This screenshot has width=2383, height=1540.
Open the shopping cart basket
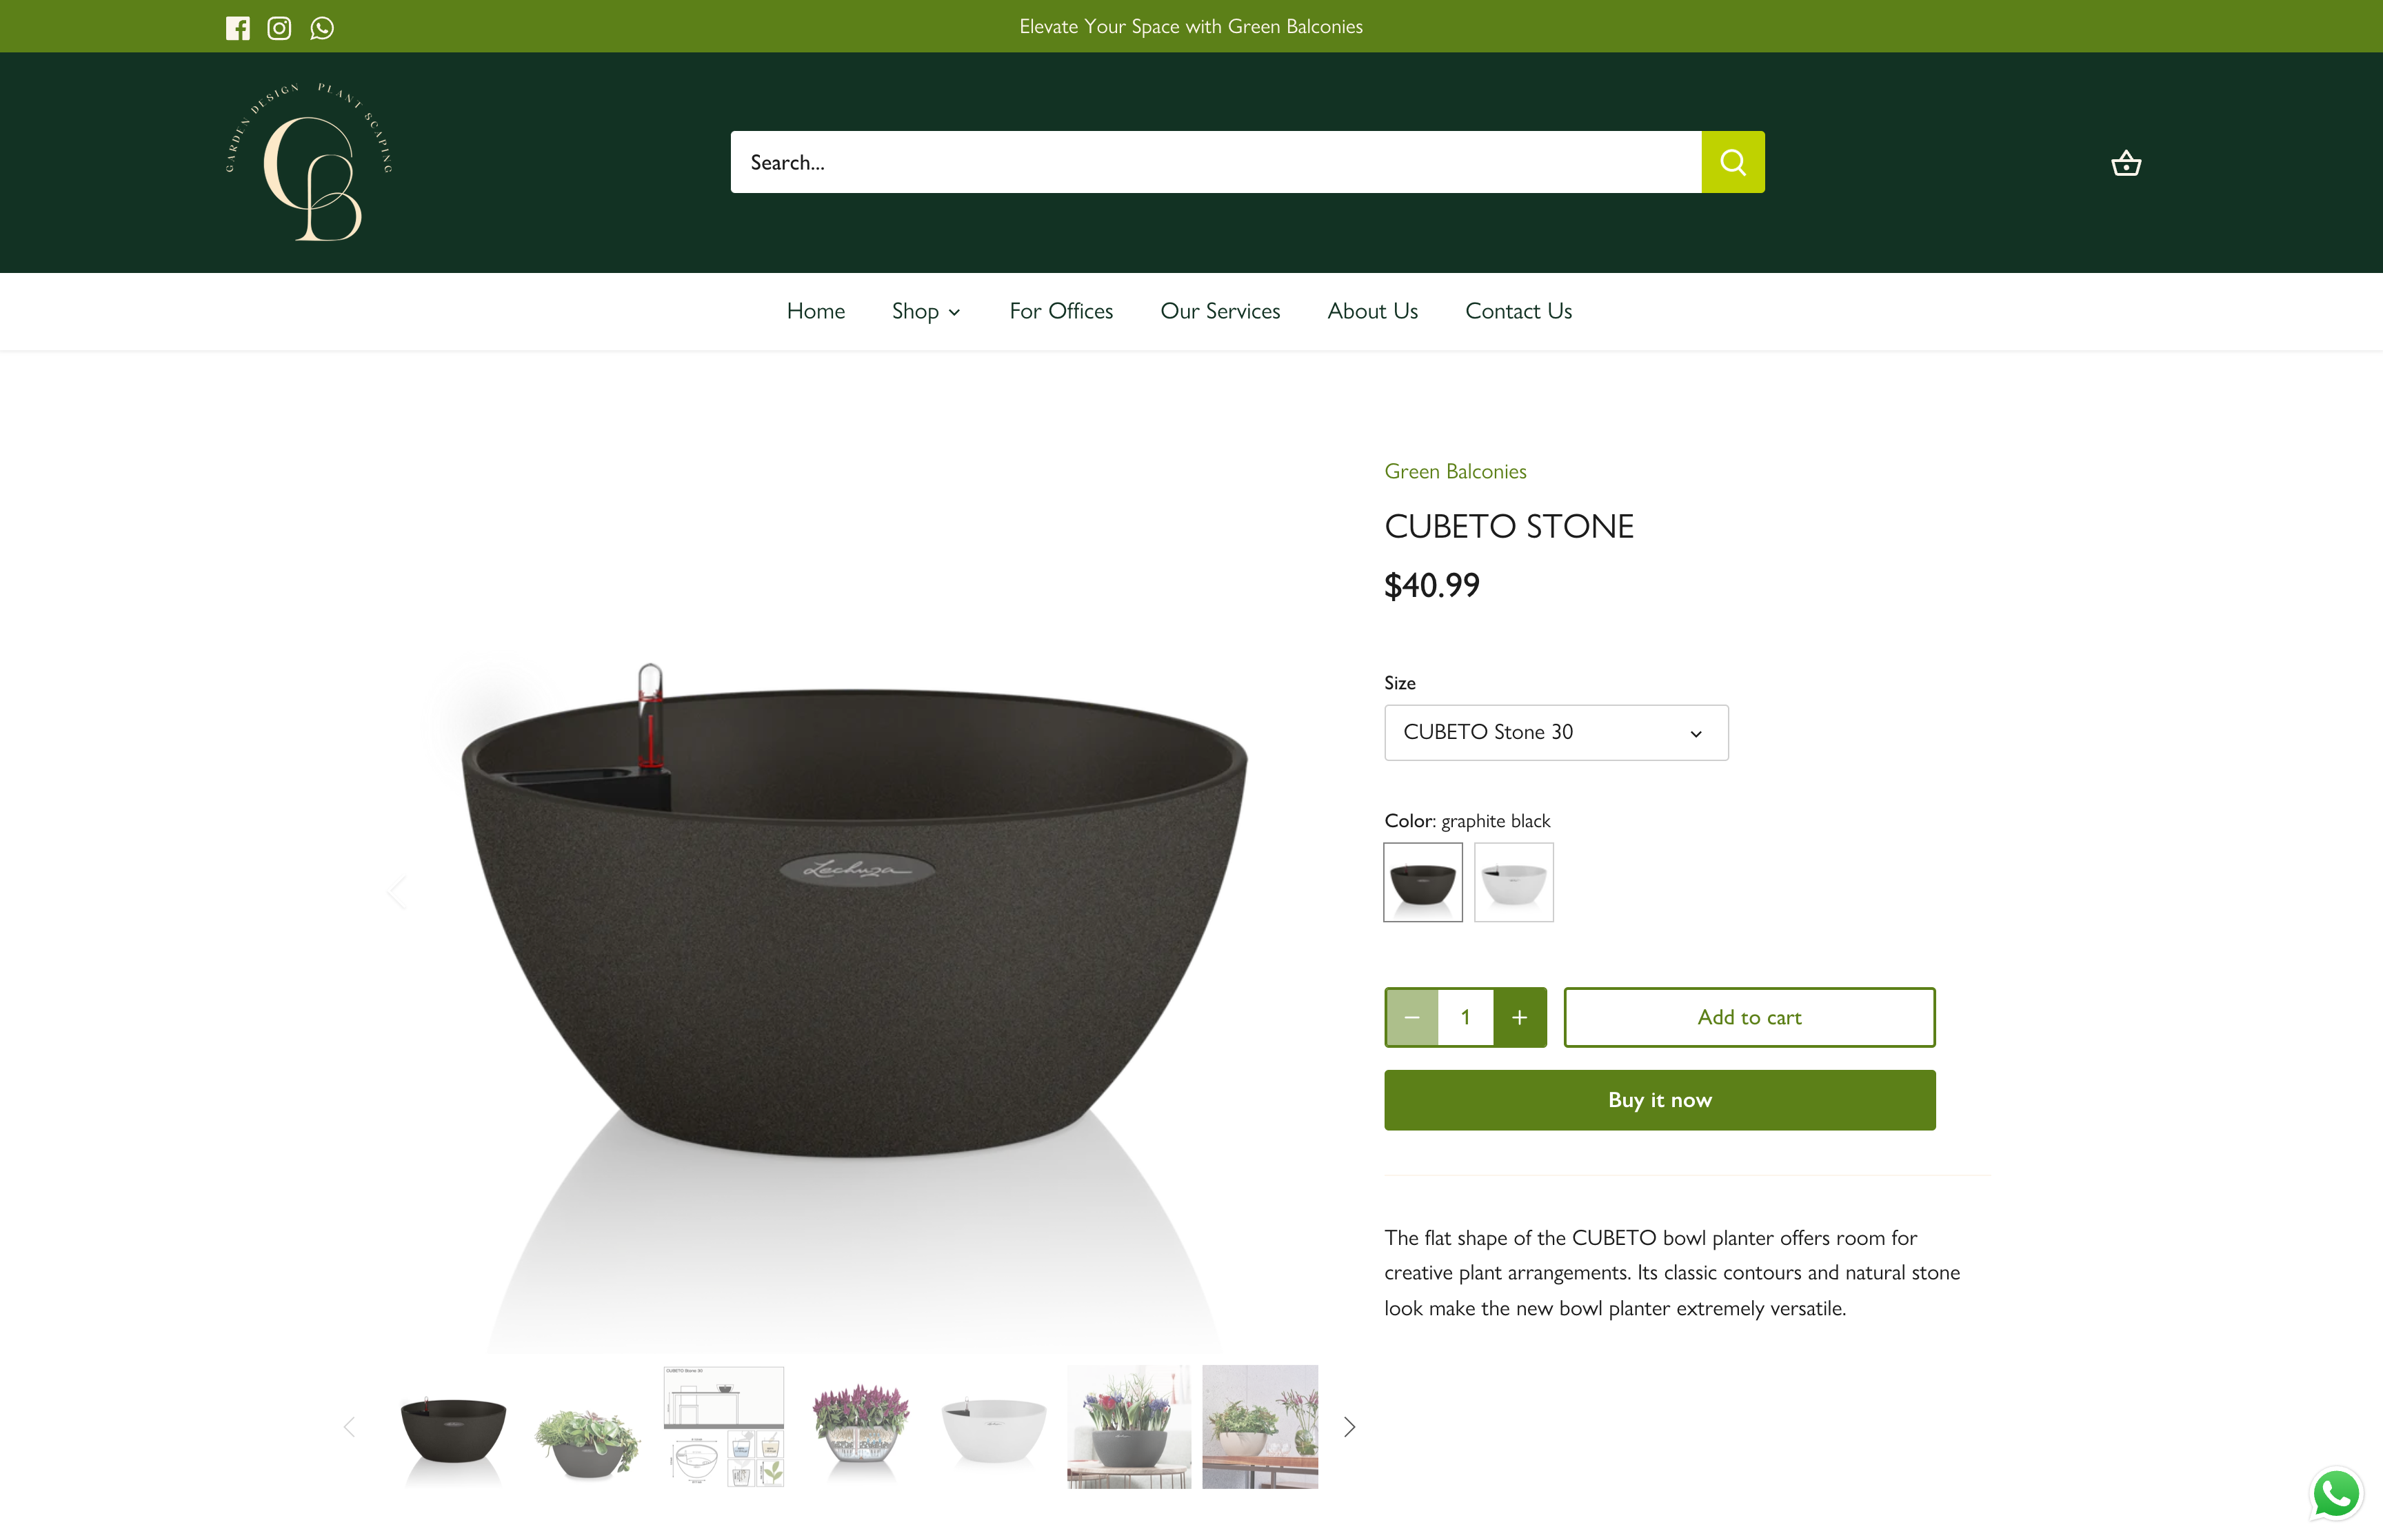[2125, 162]
